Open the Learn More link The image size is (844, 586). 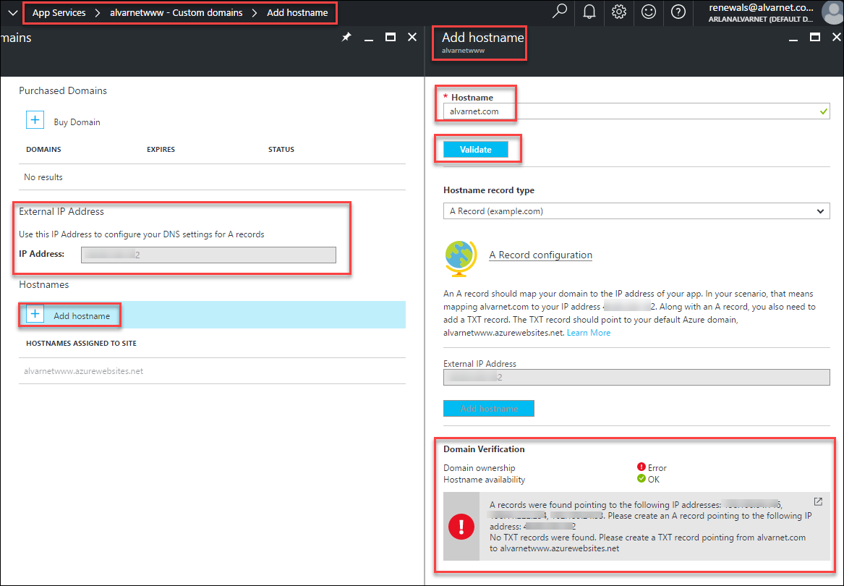588,333
